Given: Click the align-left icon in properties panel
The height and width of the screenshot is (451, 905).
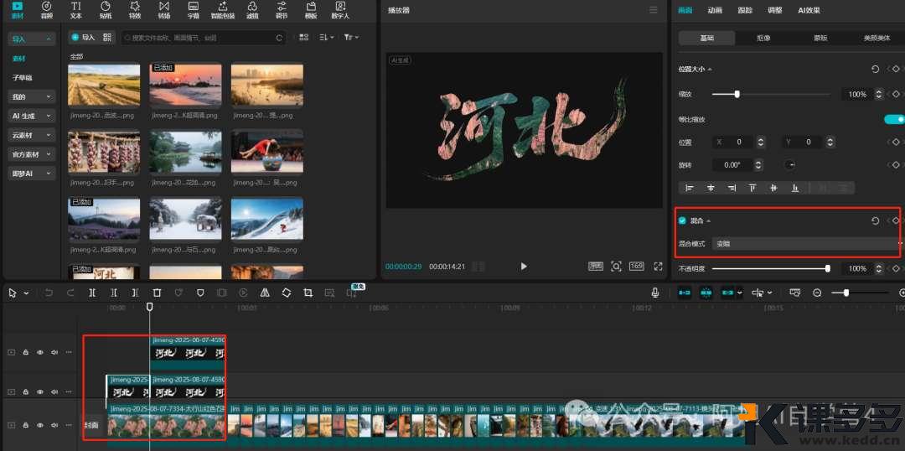Looking at the screenshot, I should (x=689, y=188).
